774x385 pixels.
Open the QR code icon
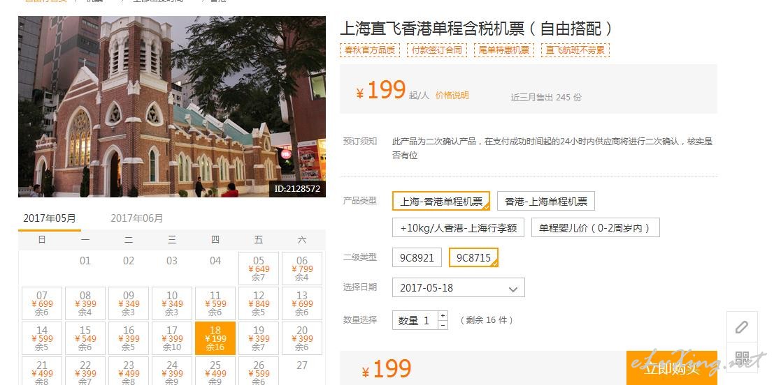(x=742, y=358)
